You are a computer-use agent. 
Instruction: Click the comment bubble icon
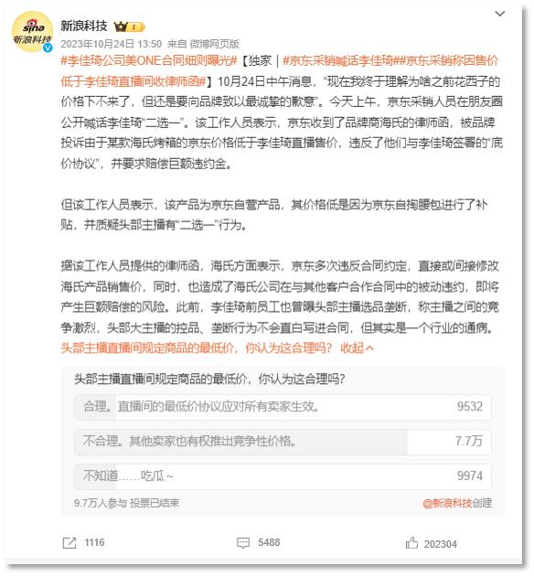tap(243, 543)
